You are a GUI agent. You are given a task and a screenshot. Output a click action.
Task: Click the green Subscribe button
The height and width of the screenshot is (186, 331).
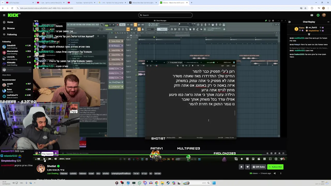[275, 167]
